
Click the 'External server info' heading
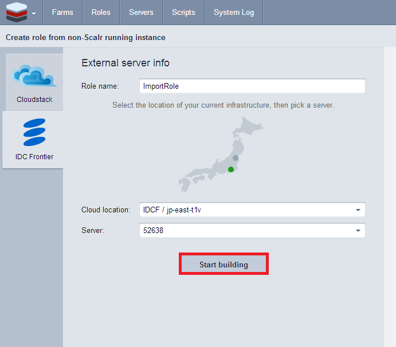click(x=126, y=63)
